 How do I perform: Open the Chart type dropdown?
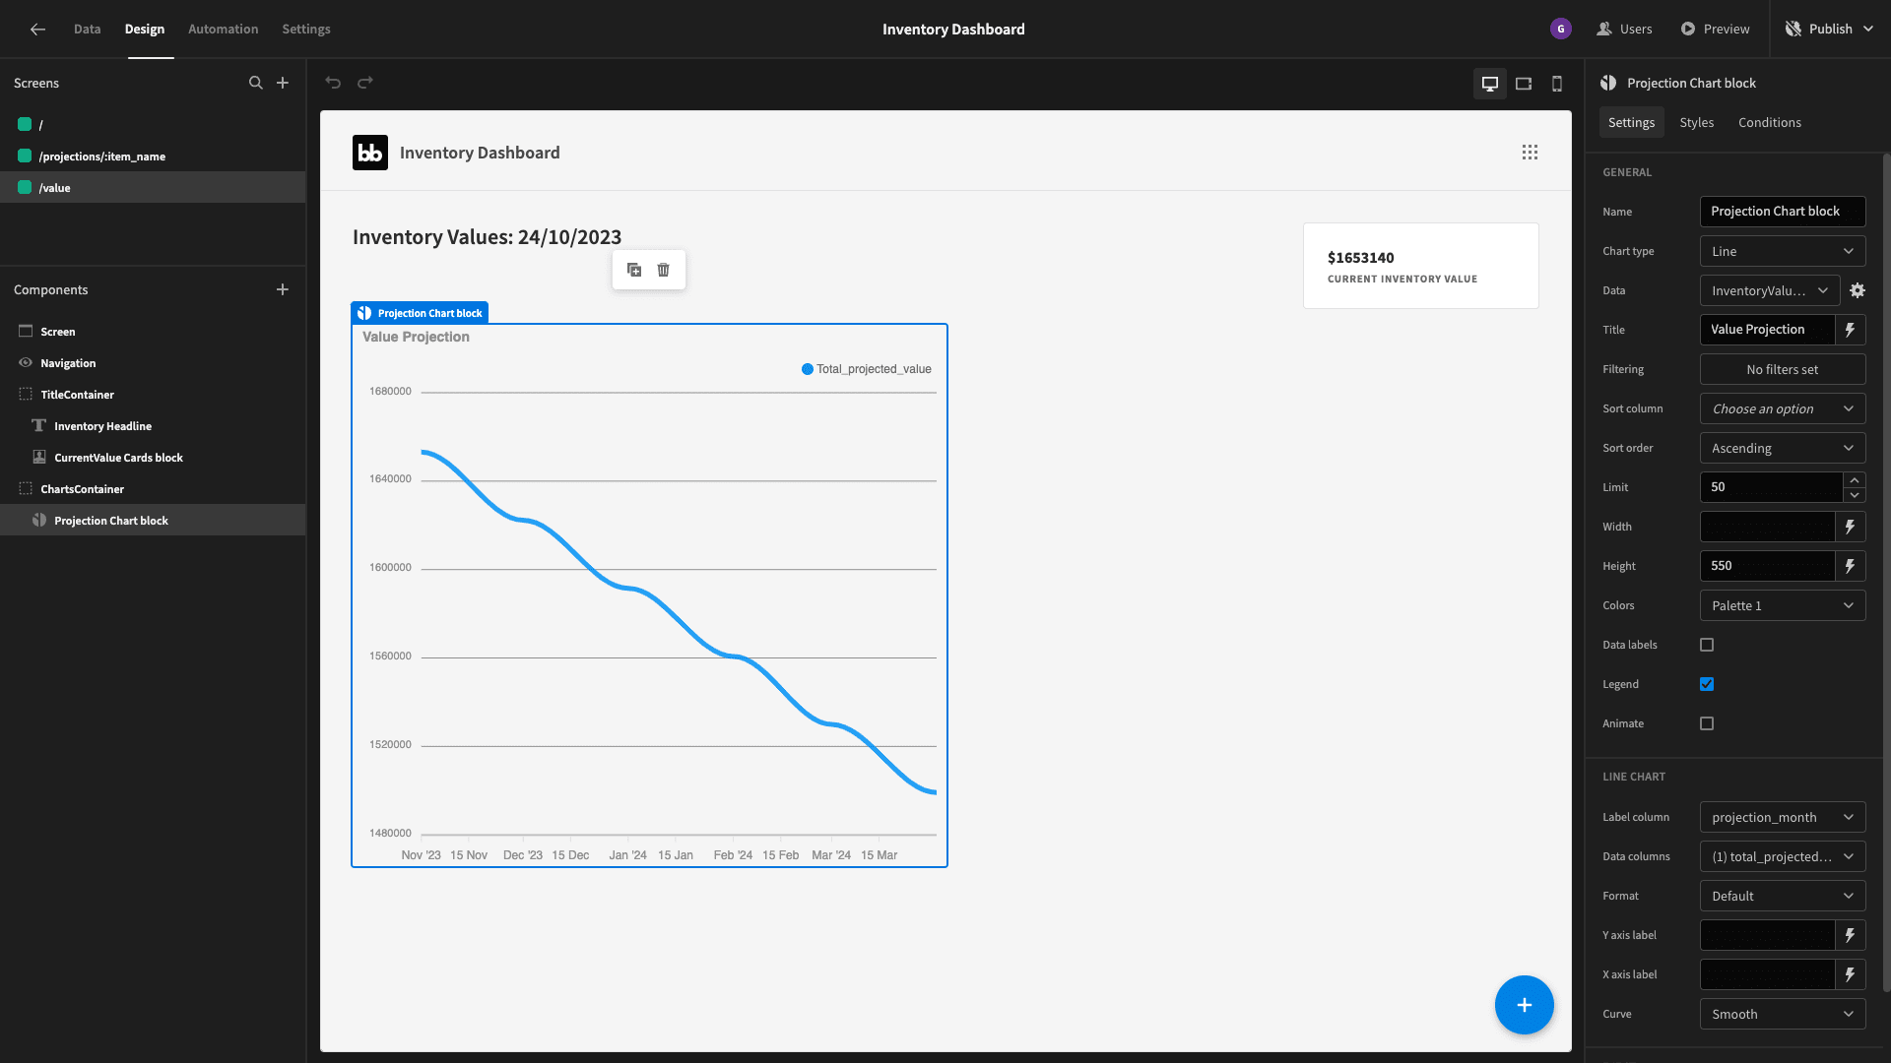(1783, 251)
